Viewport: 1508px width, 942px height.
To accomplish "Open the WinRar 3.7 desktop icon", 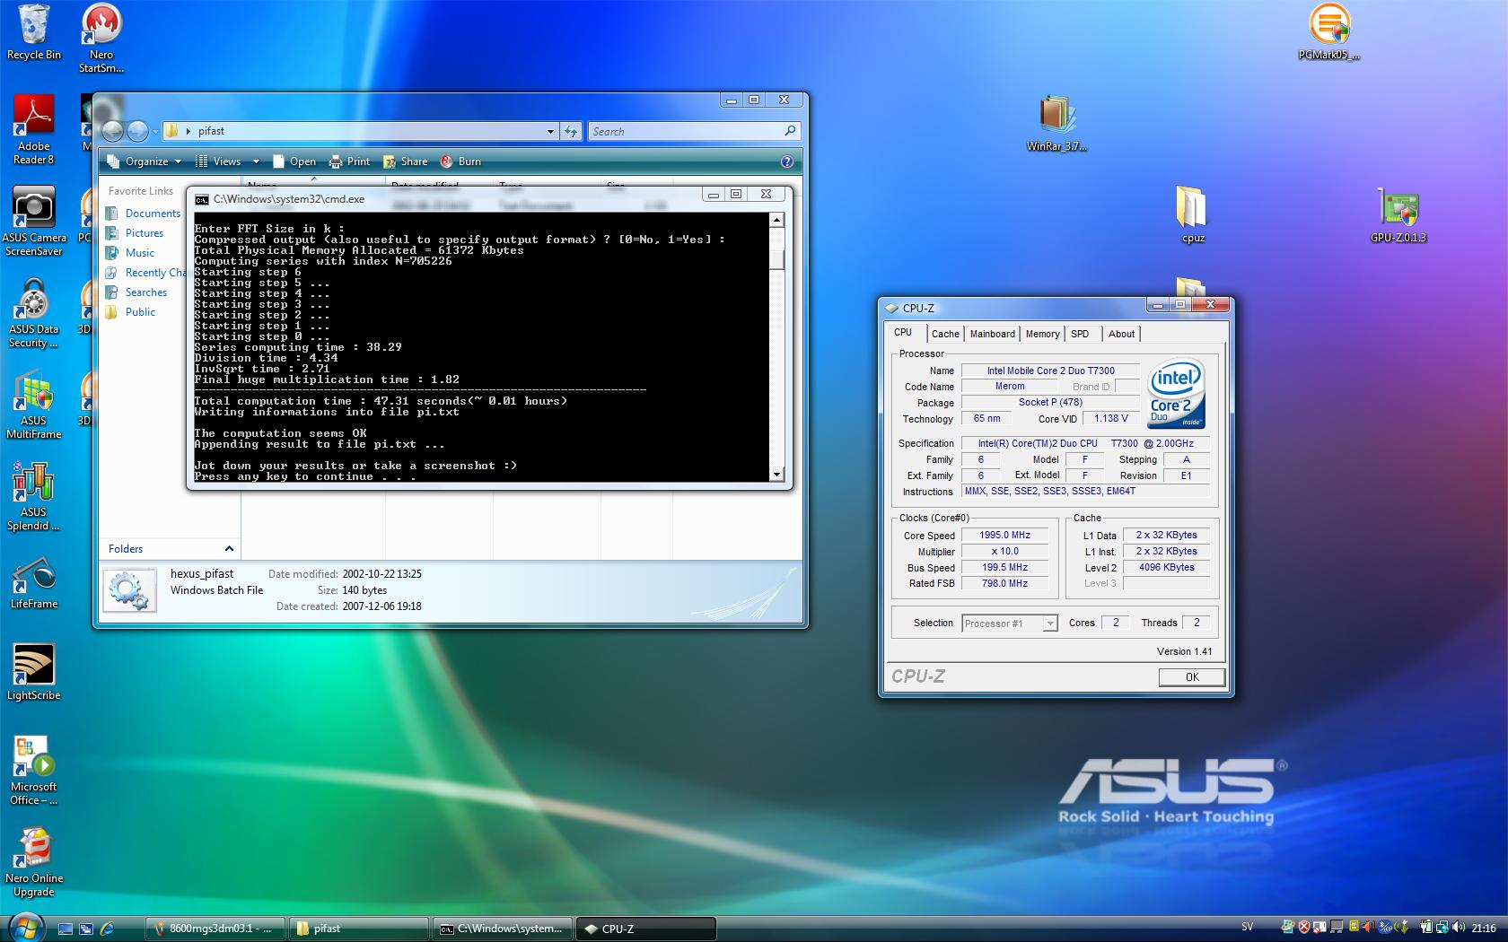I will (1057, 124).
